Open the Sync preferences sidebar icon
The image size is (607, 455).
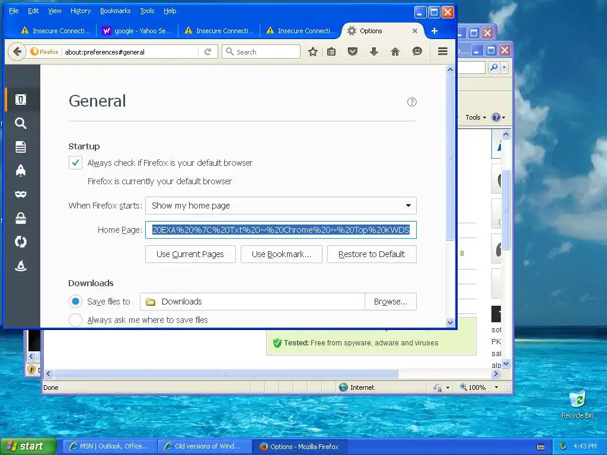21,242
